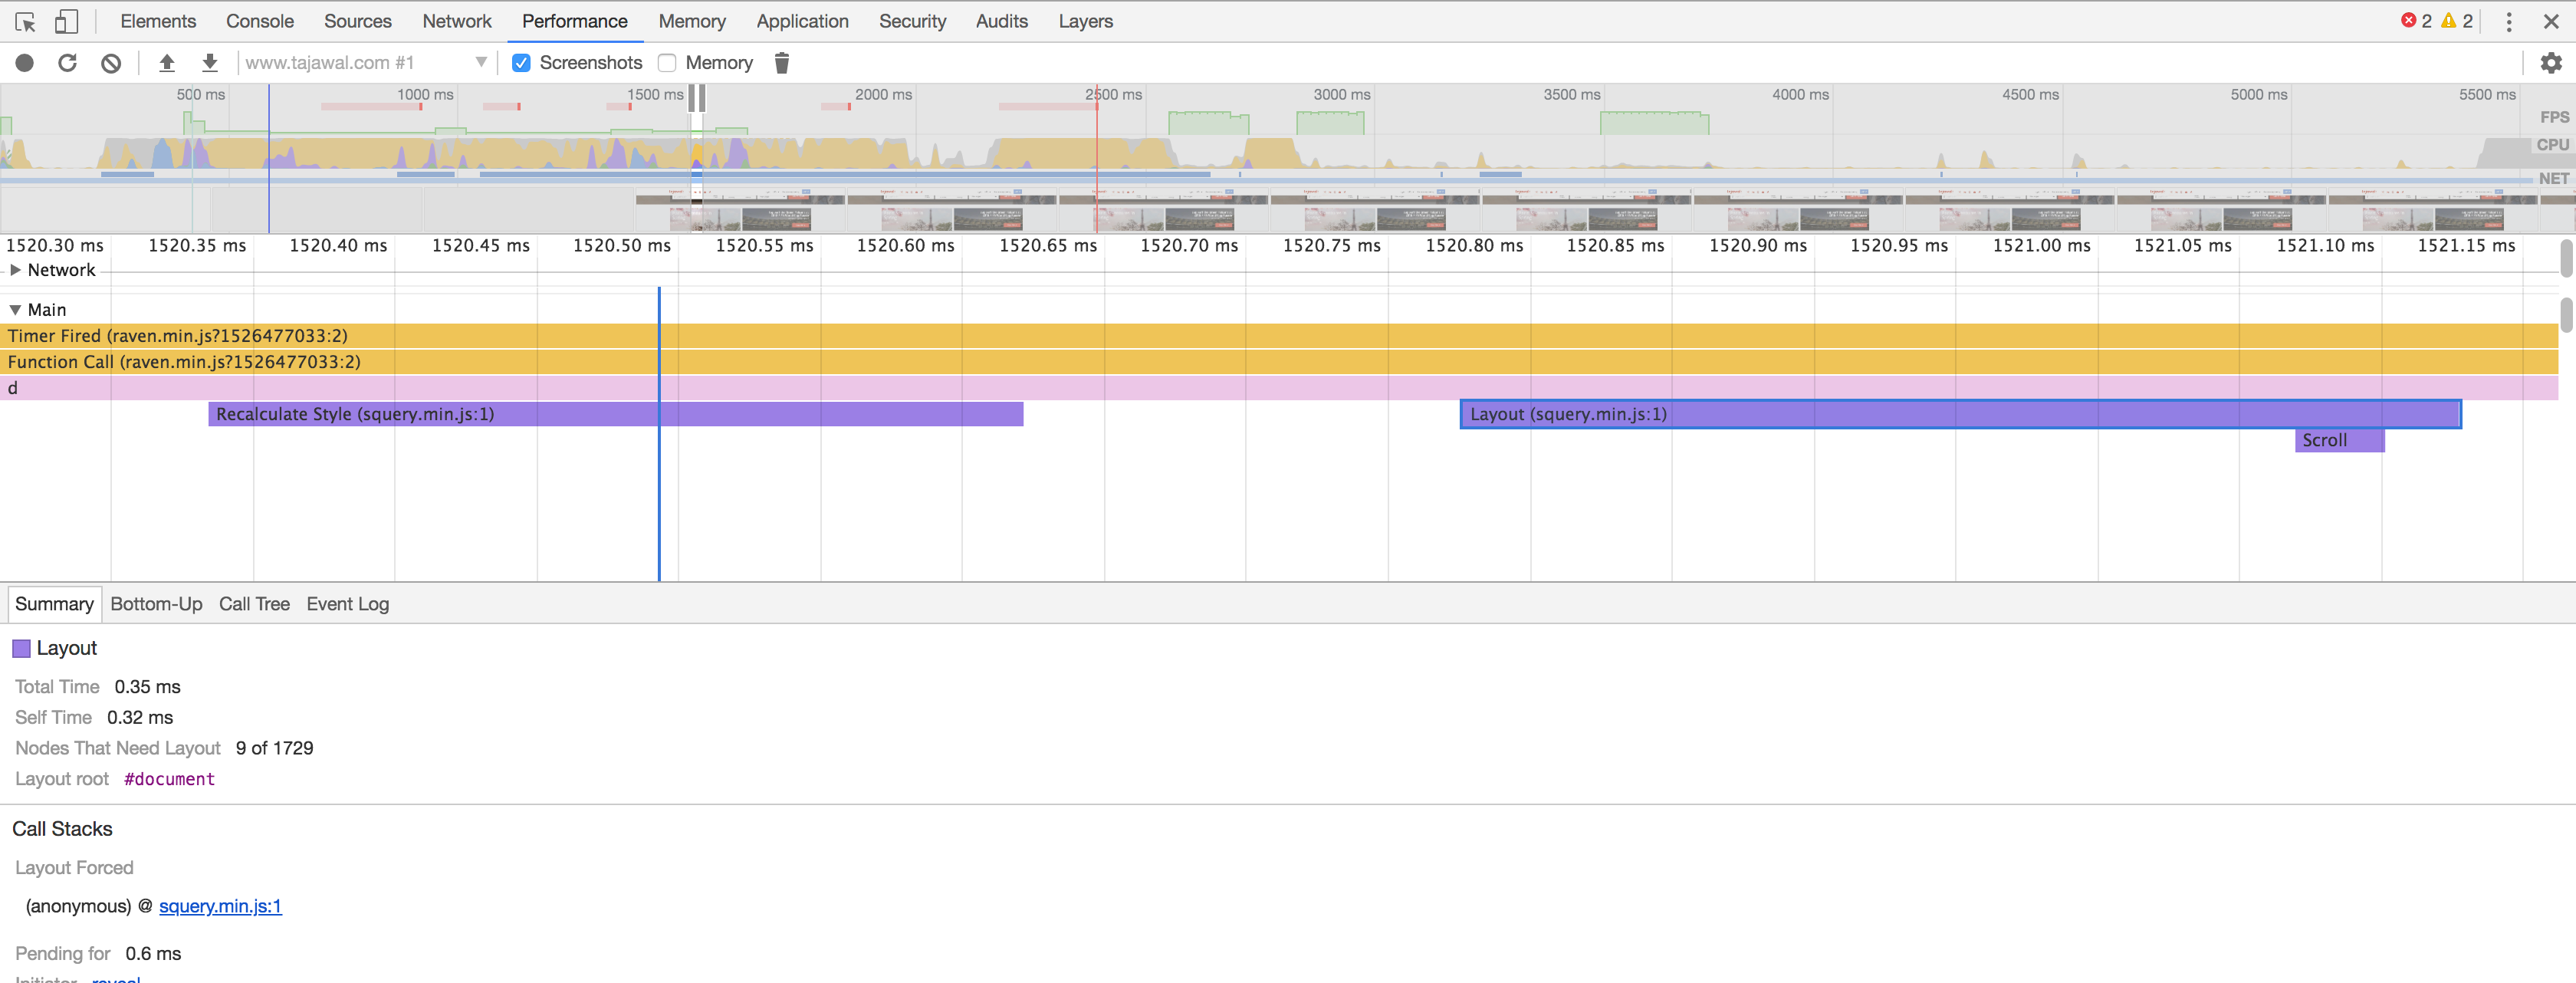Save the performance profile
Viewport: 2576px width, 983px height.
(x=210, y=62)
